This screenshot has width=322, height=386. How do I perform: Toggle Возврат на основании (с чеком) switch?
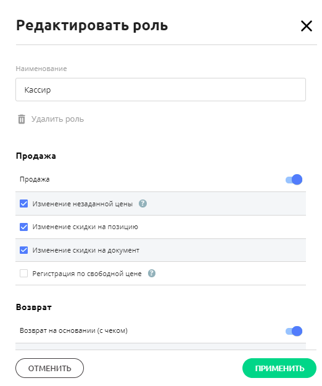(x=294, y=331)
